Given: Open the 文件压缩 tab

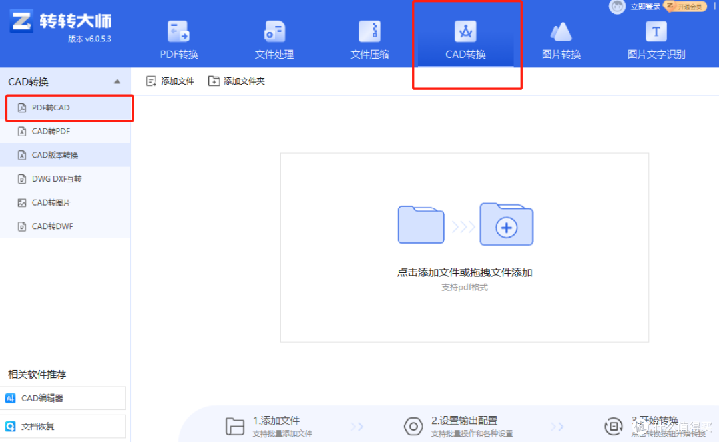Looking at the screenshot, I should click(369, 41).
